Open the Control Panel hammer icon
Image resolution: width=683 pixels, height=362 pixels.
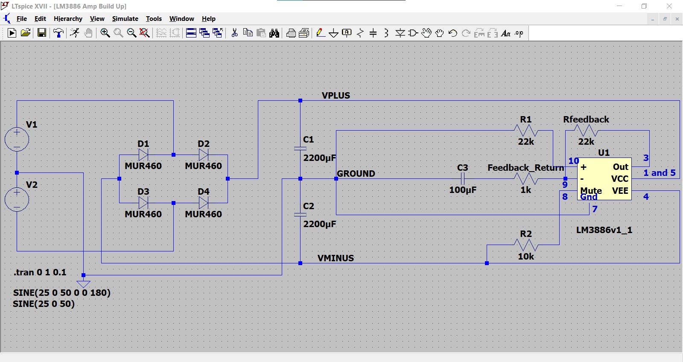pyautogui.click(x=58, y=33)
